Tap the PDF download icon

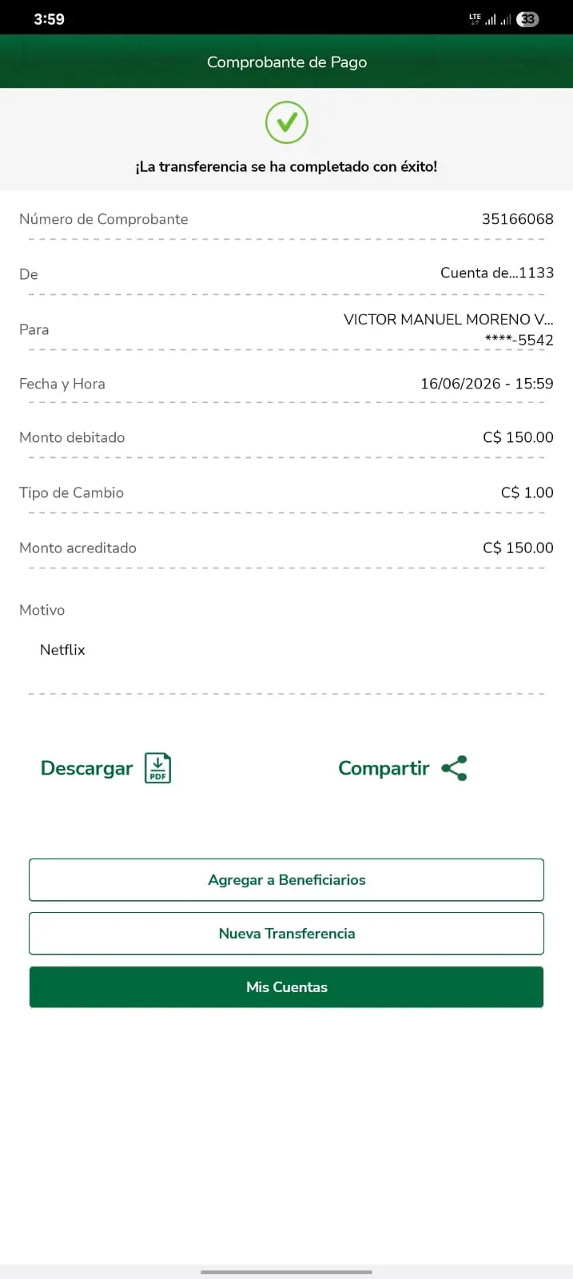coord(158,768)
